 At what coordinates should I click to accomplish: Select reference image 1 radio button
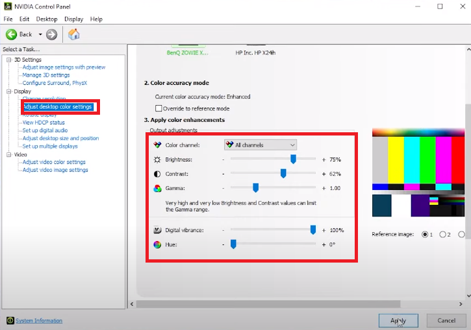coord(426,234)
